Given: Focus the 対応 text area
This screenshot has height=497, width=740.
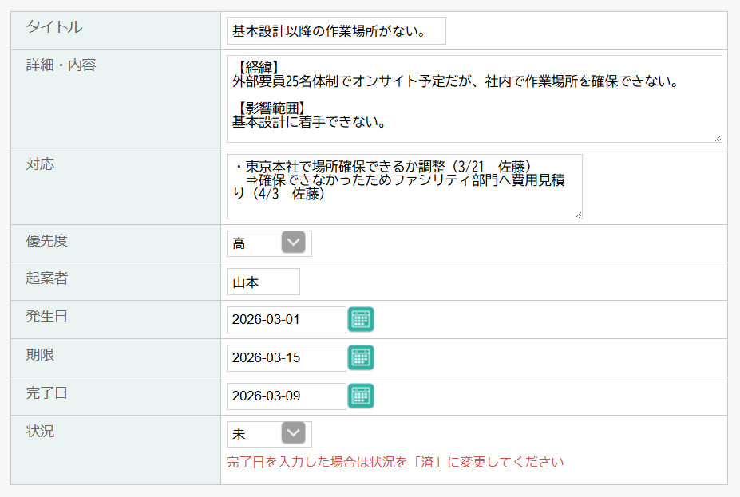Looking at the screenshot, I should coord(404,187).
